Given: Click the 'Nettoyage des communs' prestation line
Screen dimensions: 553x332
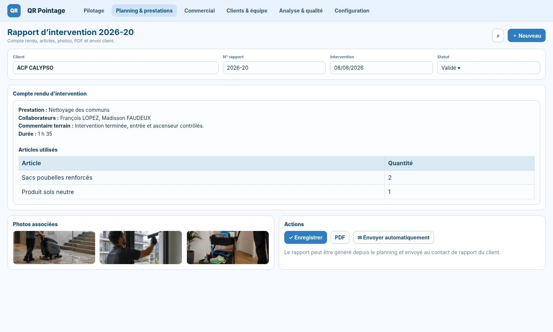Looking at the screenshot, I should [64, 110].
